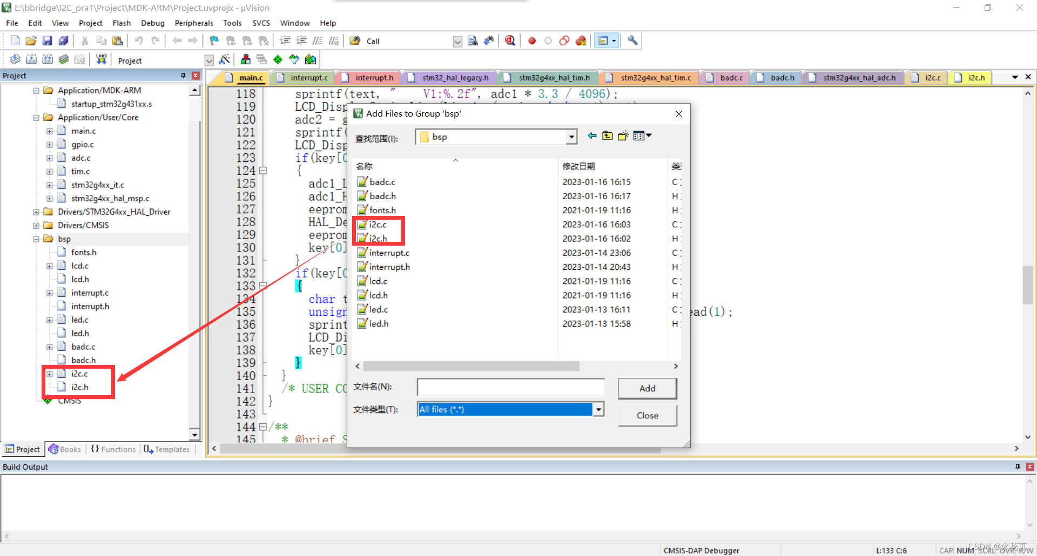Rebuild all target files icon

[48, 59]
